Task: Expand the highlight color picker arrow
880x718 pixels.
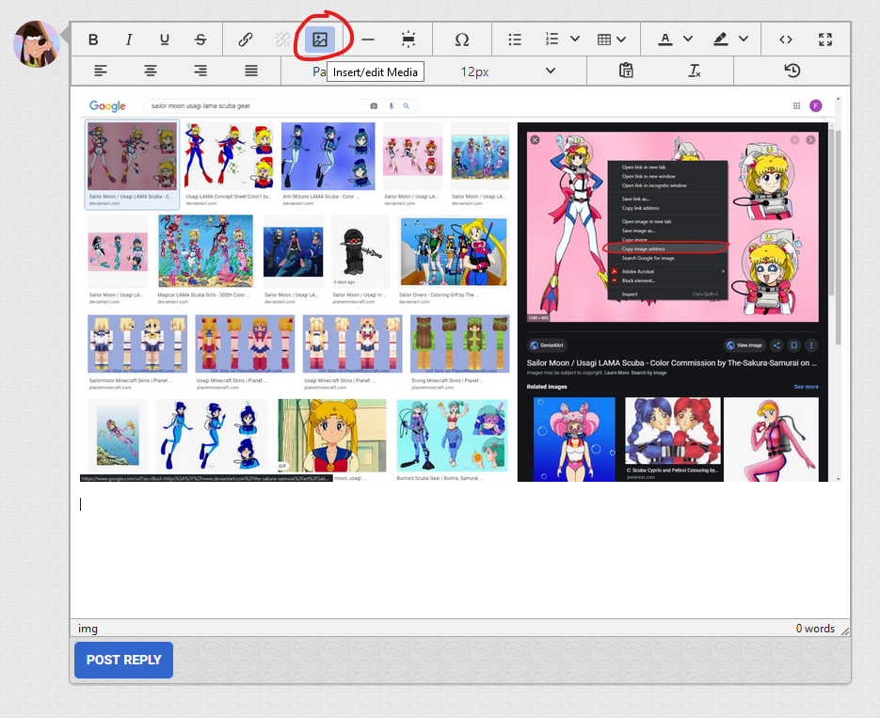Action: pos(744,40)
